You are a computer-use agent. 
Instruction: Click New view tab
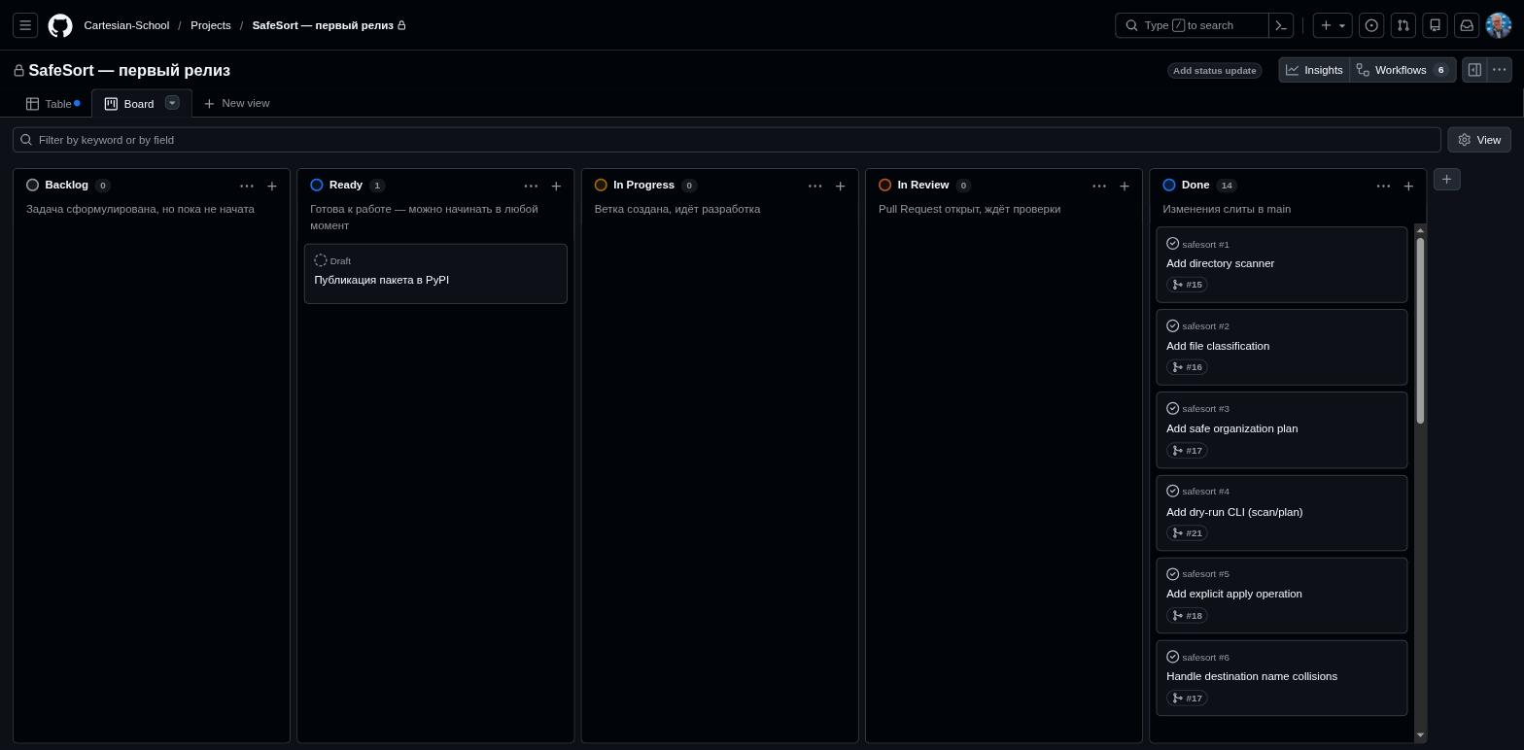tap(236, 103)
